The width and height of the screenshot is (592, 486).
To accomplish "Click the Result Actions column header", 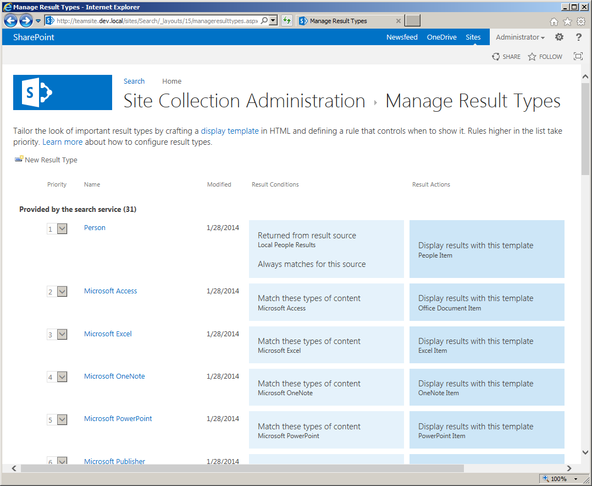I will tap(431, 184).
